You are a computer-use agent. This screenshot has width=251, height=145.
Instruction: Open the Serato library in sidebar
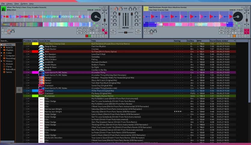point(9,72)
